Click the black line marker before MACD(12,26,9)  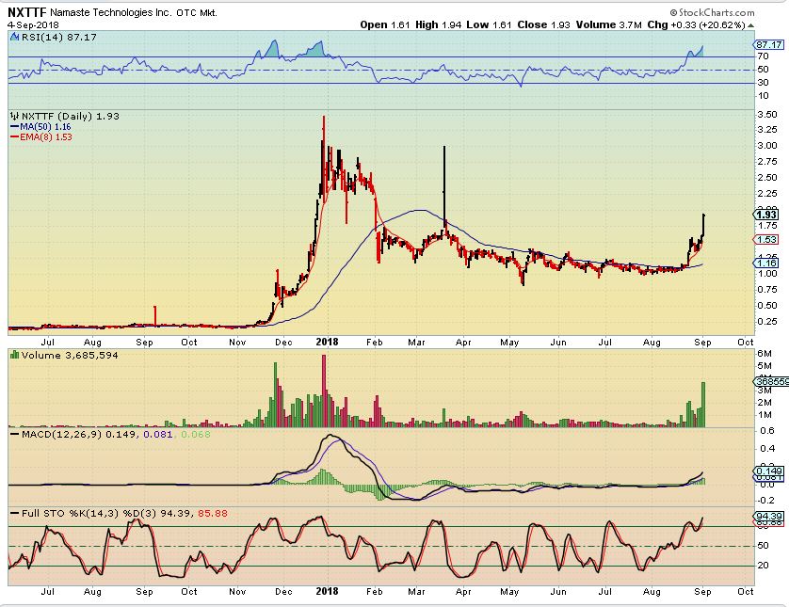tap(14, 434)
